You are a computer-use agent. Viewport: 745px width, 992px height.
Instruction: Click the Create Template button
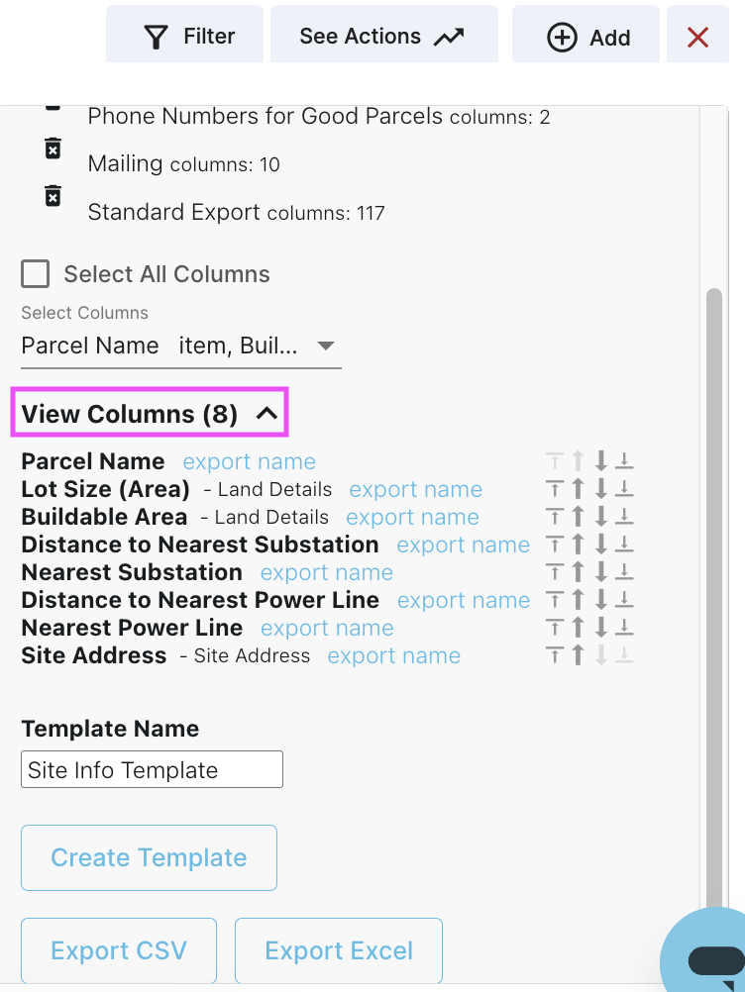[149, 857]
